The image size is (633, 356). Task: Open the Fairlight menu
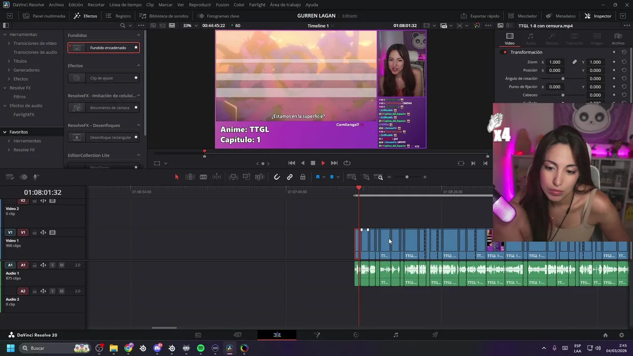257,4
